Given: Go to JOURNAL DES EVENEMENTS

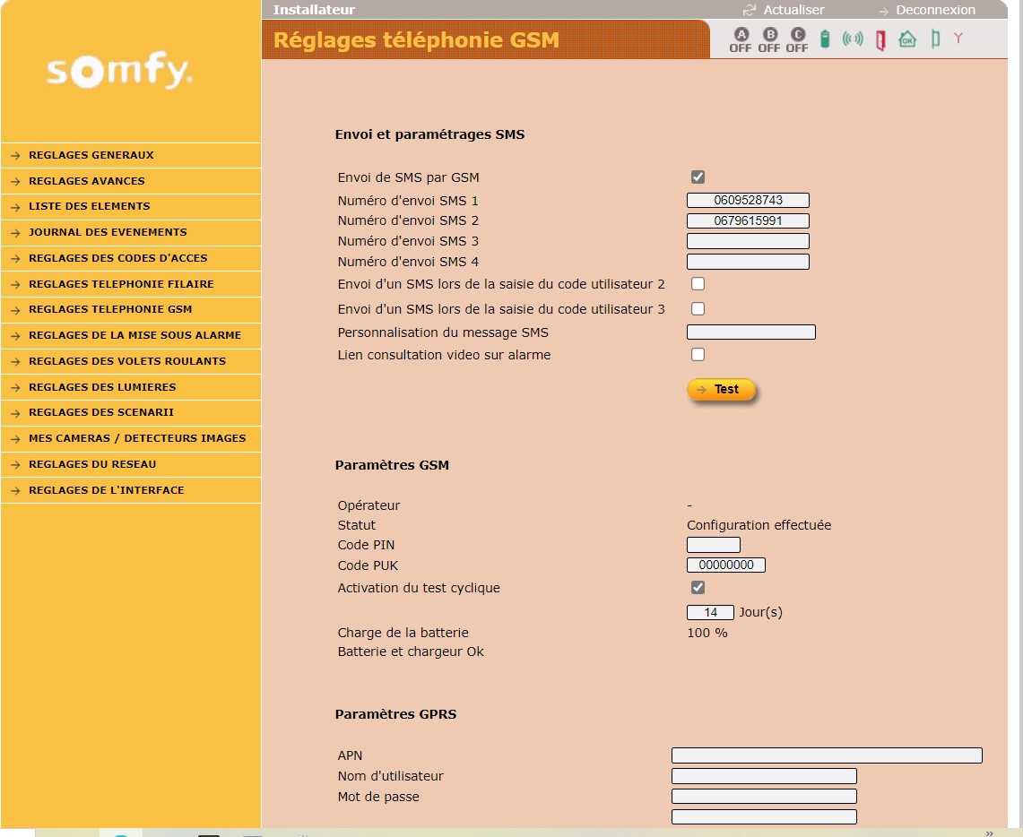Looking at the screenshot, I should 108,232.
